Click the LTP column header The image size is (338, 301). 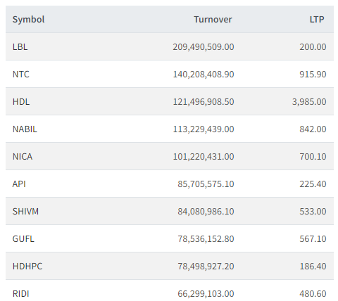coord(317,20)
